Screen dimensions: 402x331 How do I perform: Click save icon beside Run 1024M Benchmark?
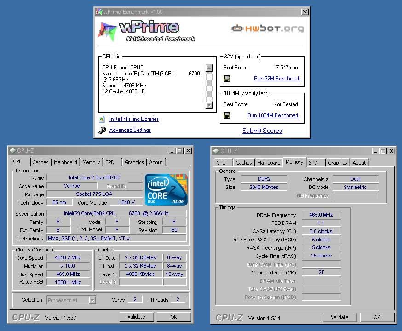point(227,115)
